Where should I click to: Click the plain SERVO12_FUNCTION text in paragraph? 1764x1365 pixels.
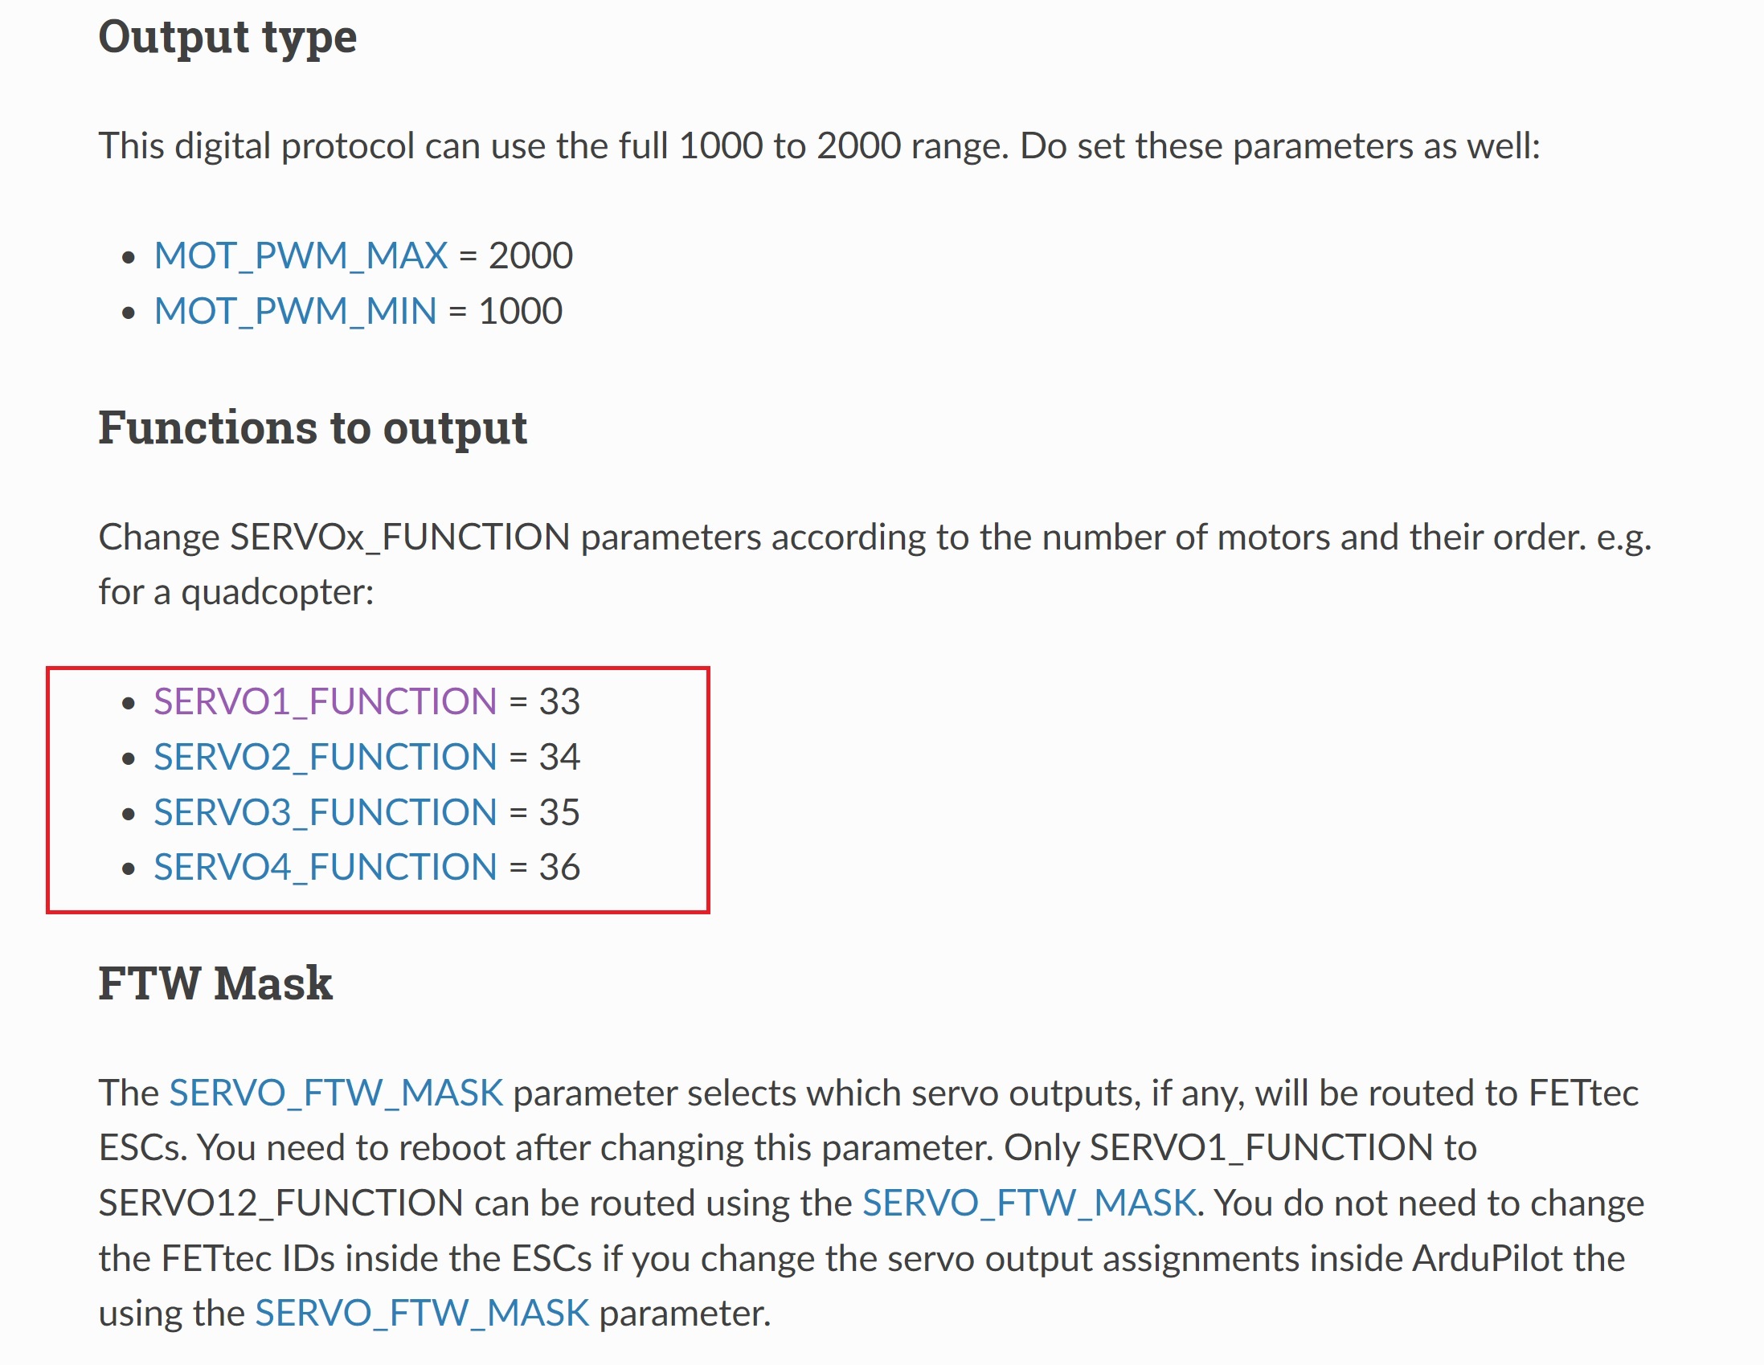point(280,1203)
